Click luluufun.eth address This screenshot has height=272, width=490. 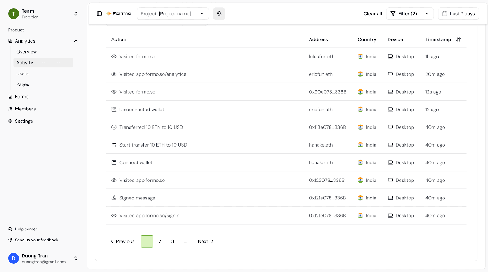(322, 56)
